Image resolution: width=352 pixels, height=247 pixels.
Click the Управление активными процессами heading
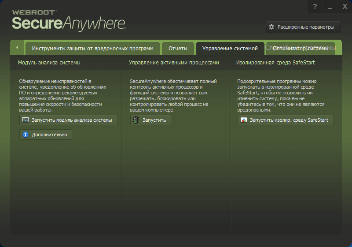174,63
